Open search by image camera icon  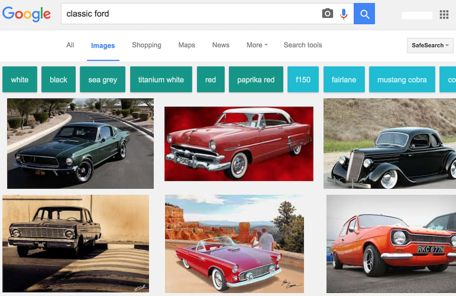tap(327, 14)
